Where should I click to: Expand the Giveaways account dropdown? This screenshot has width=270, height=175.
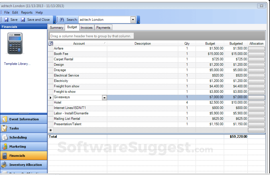pyautogui.click(x=104, y=97)
